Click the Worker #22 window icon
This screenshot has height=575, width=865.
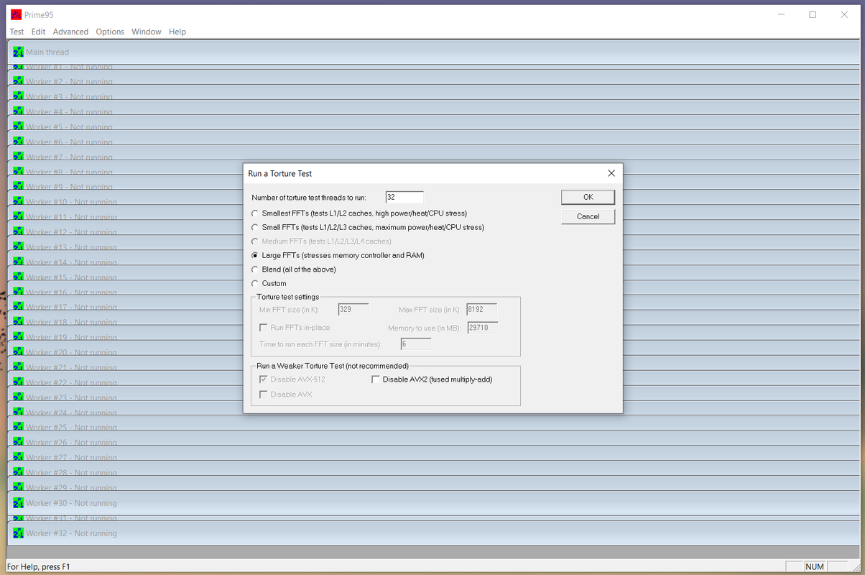[x=18, y=382]
